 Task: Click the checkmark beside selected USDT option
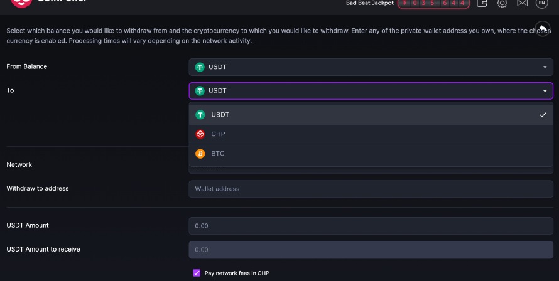click(542, 115)
